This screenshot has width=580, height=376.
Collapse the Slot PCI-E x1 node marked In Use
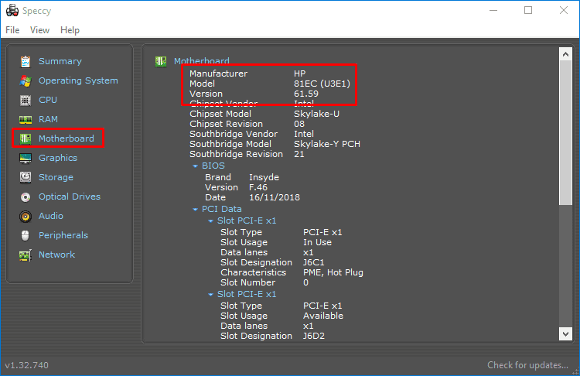(210, 221)
